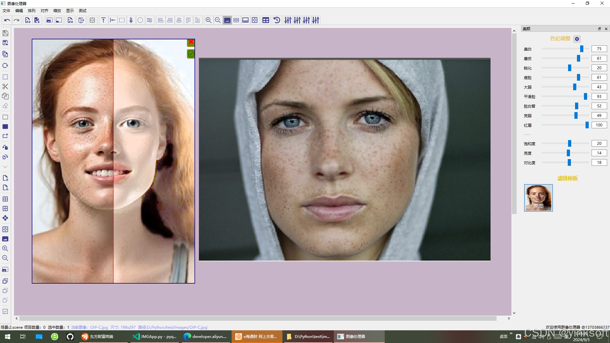Click the ellipse shape icon in toolbar
610x343 pixels.
click(x=140, y=20)
